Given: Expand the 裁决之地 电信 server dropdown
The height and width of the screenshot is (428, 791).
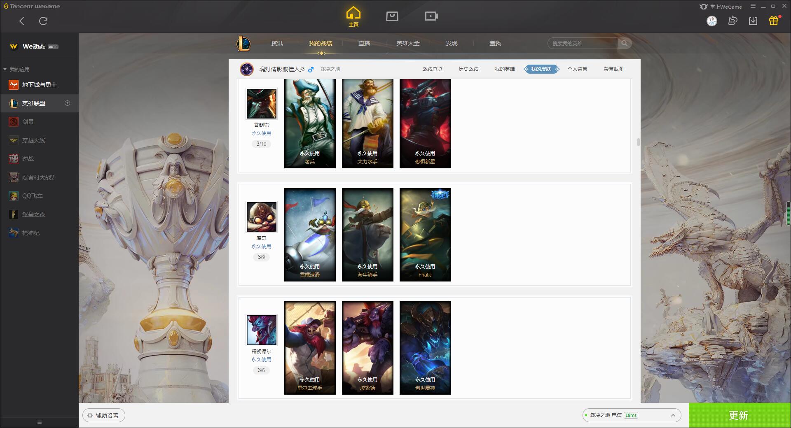Looking at the screenshot, I should [x=632, y=415].
